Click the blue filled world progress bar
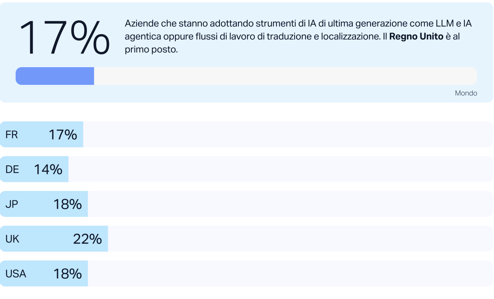 (x=55, y=76)
